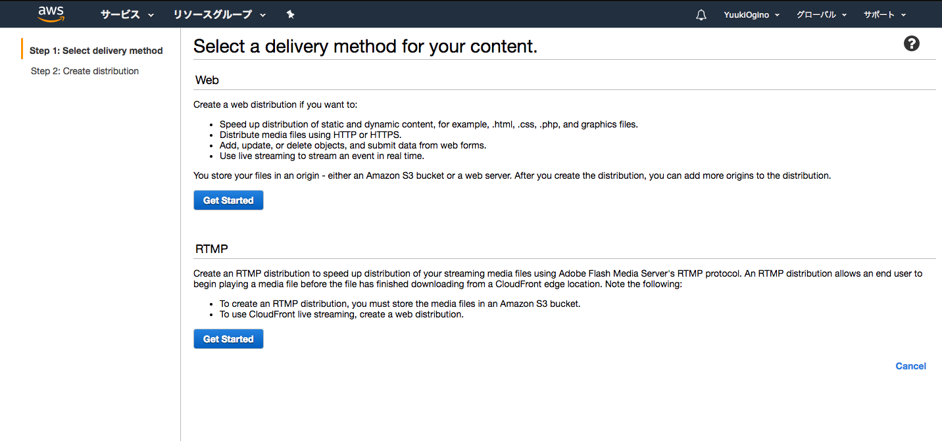Click the Web section heading
942x441 pixels.
(x=207, y=80)
